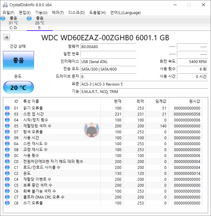Image resolution: width=211 pixels, height=216 pixels.
Task: Click status orb for E: disk
Action: coord(29,18)
